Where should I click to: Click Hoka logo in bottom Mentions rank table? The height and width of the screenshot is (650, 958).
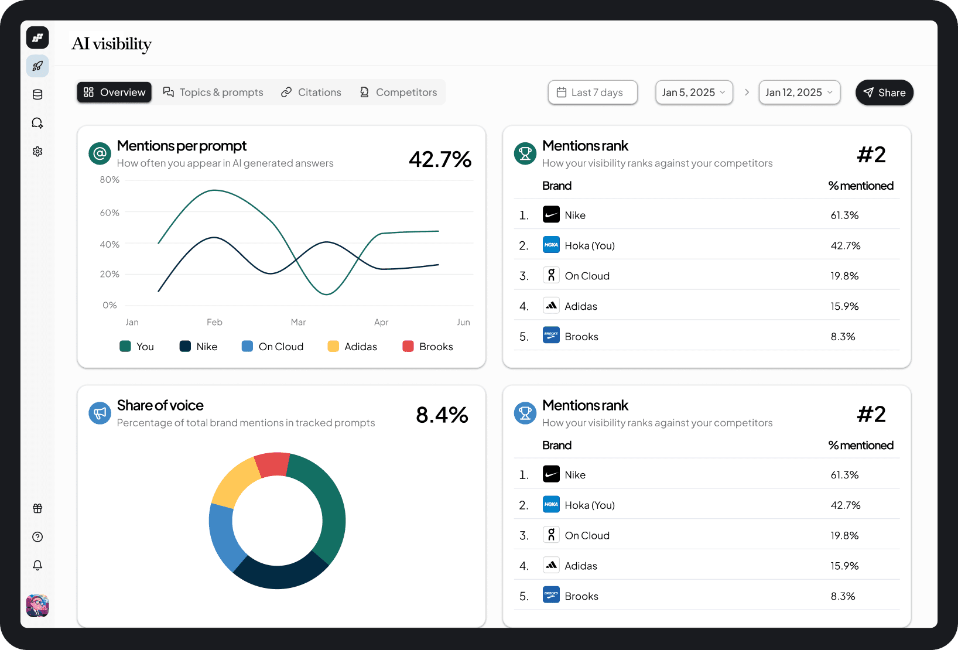551,504
